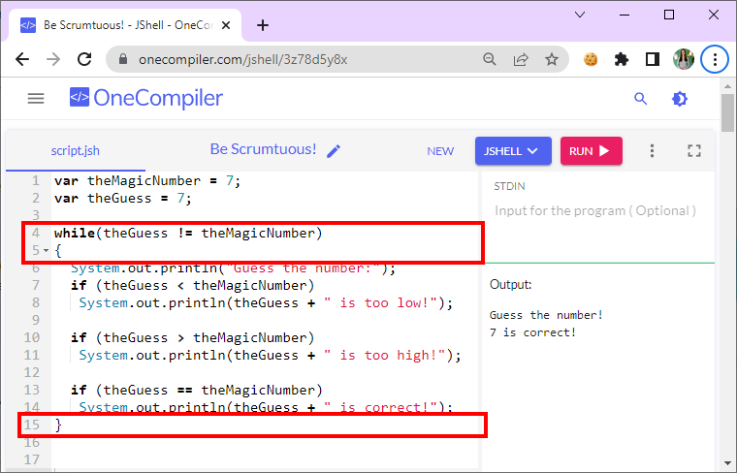Screen dimensions: 737x473
Task: Open the browser extensions puzzle icon
Action: 622,59
